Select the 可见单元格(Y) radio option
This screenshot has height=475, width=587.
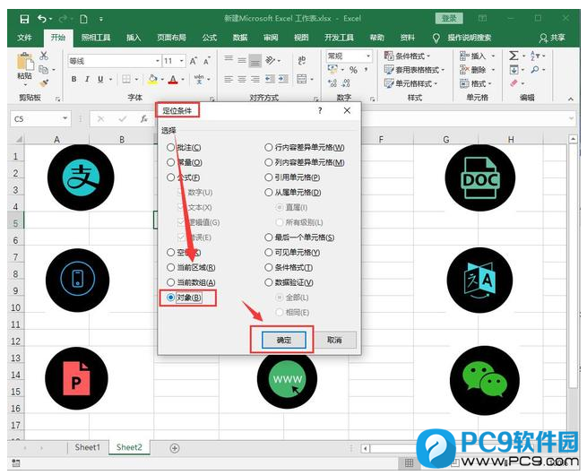point(292,252)
